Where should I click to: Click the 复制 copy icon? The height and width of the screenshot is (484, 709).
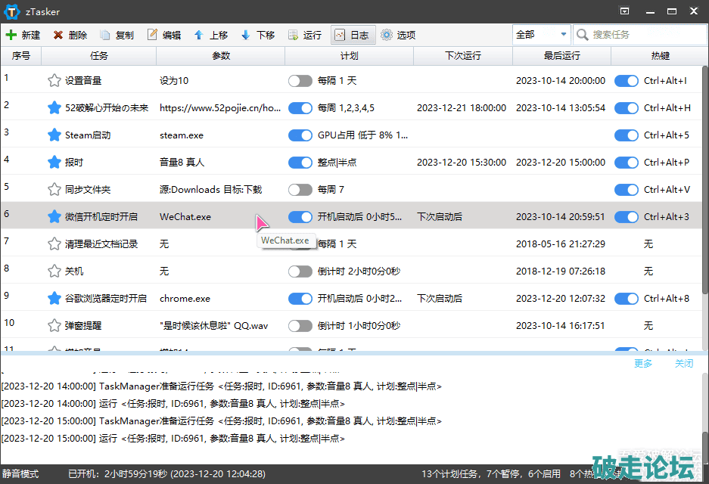coord(105,35)
